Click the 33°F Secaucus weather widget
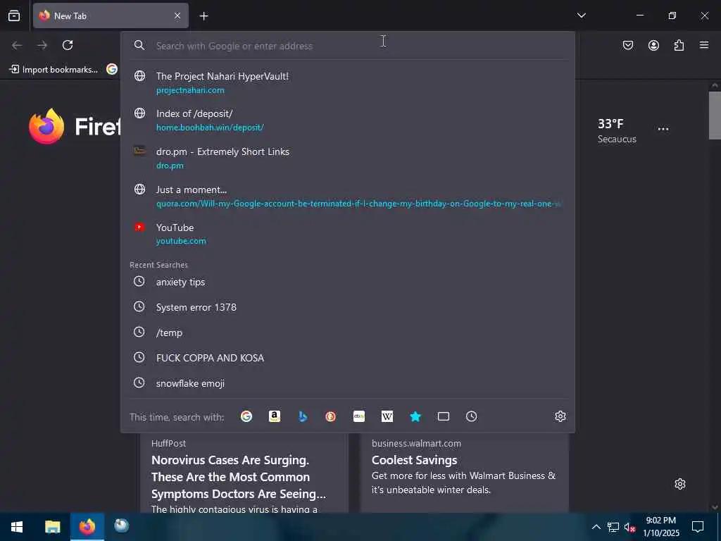Screen dimensions: 721x541 tap(617, 130)
